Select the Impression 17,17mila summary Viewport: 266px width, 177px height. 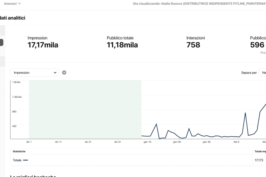43,42
